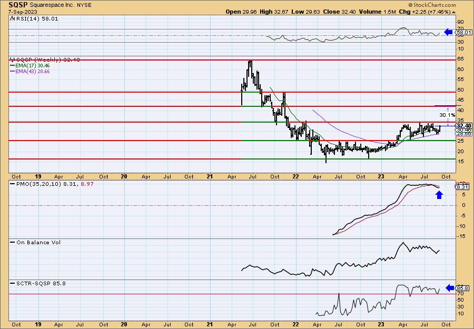The image size is (474, 329).
Task: Click the 7-Sep-2023 date label
Action: coord(23,12)
